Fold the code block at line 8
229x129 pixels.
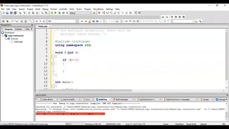coord(53,56)
